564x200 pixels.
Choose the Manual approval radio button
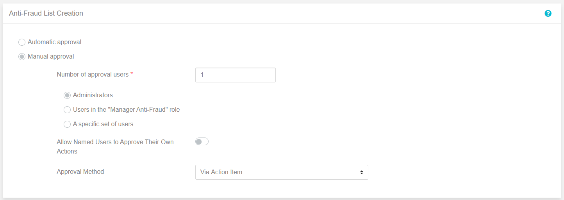point(22,57)
